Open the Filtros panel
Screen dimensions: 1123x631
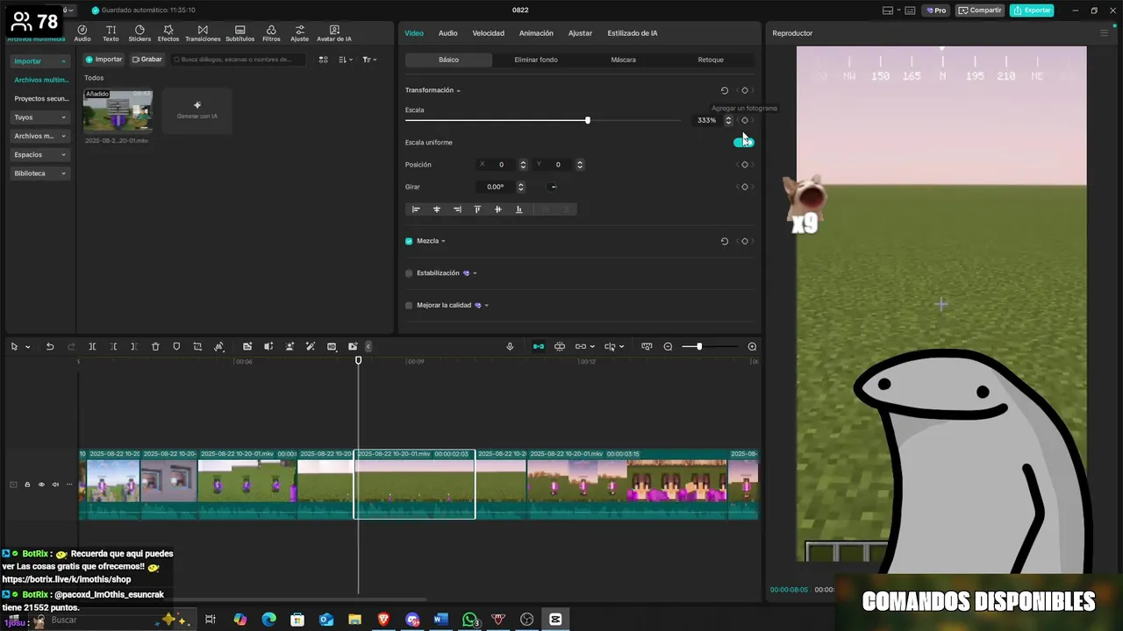coord(271,33)
